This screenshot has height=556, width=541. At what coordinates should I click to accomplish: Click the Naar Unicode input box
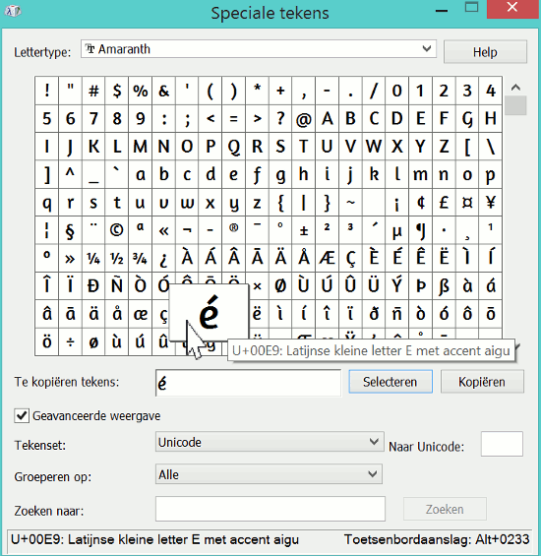pyautogui.click(x=502, y=444)
